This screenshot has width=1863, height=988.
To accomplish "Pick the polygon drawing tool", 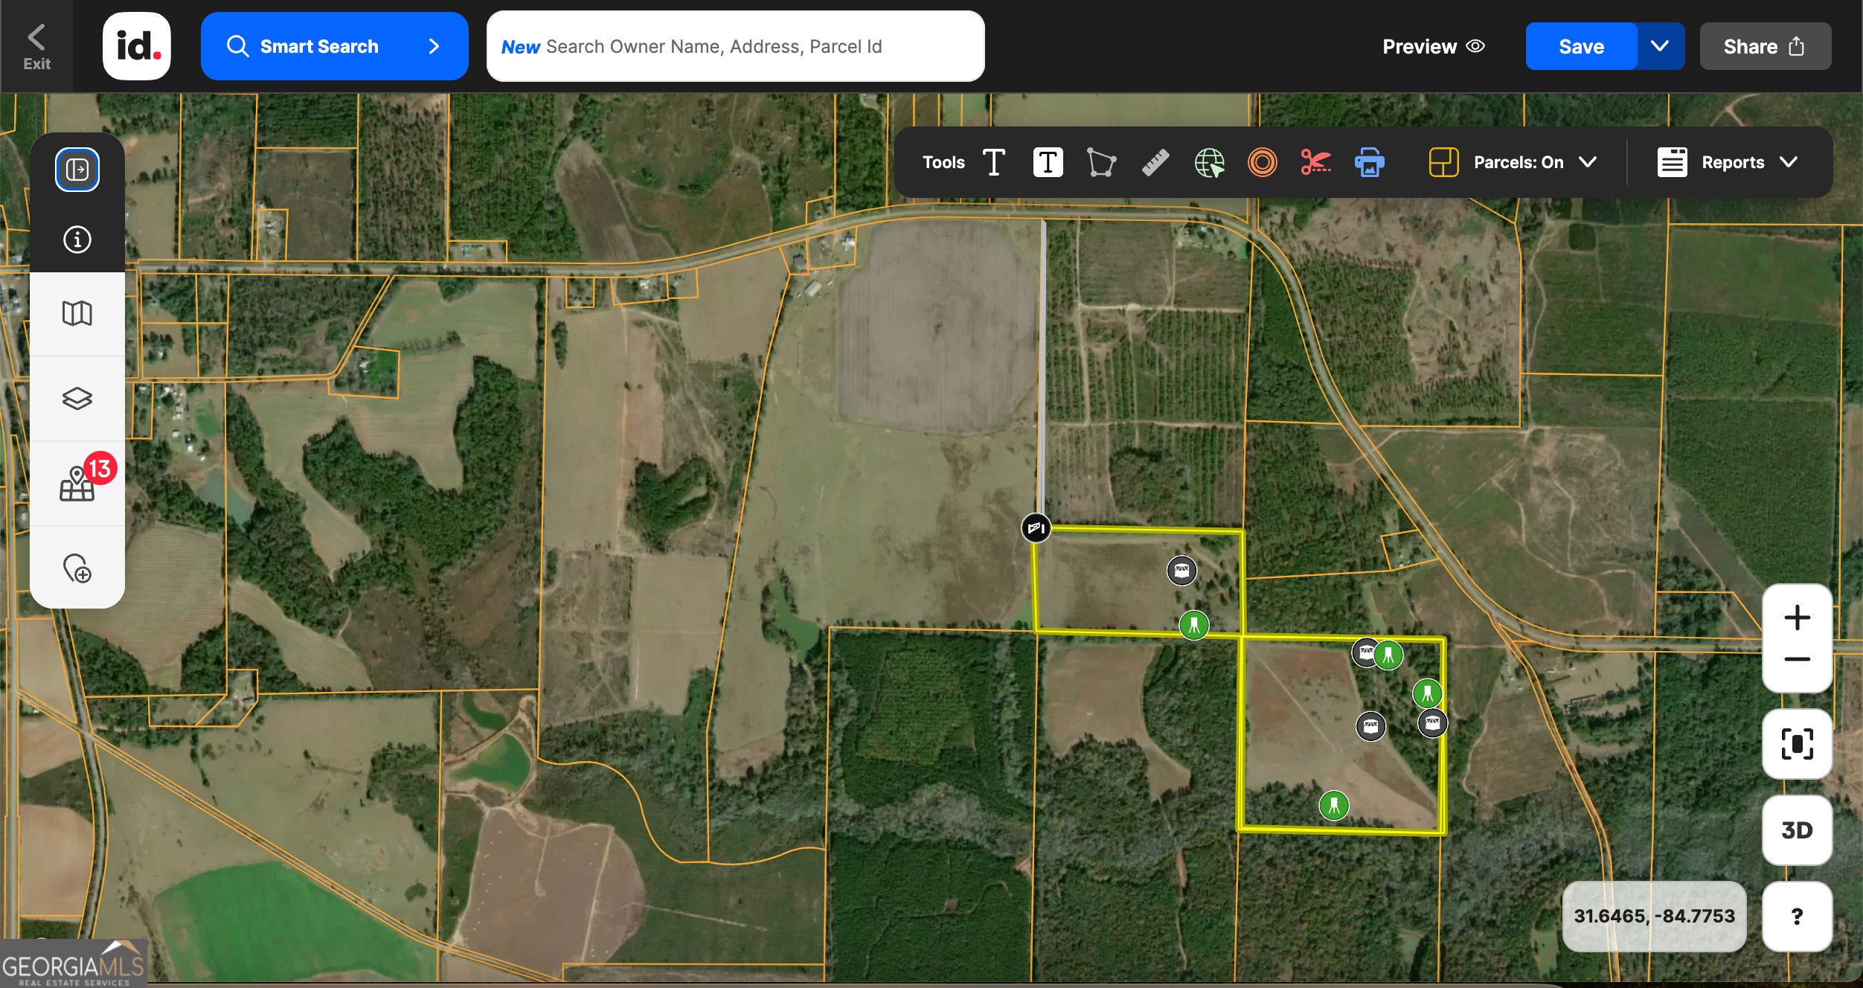I will (x=1101, y=162).
